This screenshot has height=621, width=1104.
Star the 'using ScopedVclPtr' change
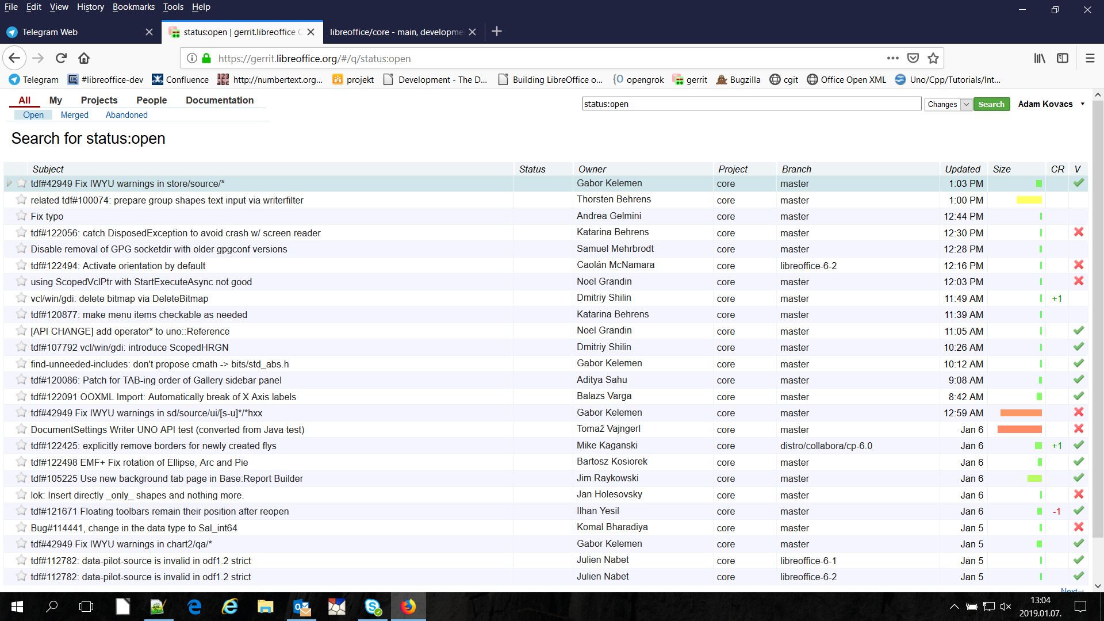21,281
